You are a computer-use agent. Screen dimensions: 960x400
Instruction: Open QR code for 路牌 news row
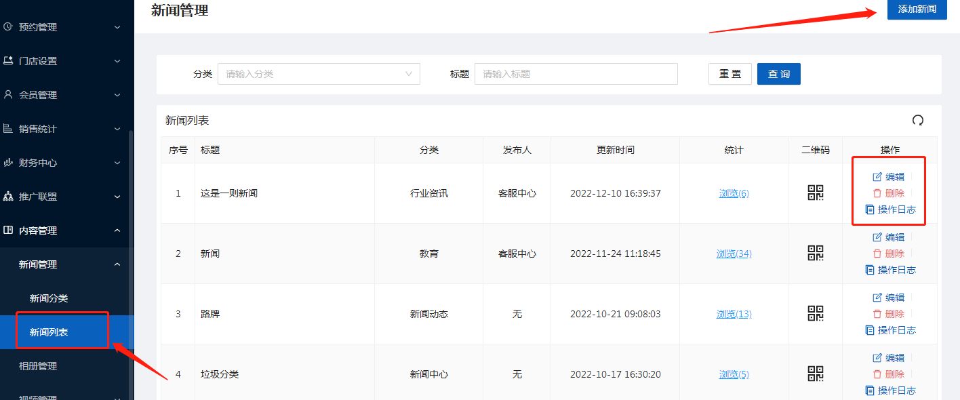pos(816,314)
